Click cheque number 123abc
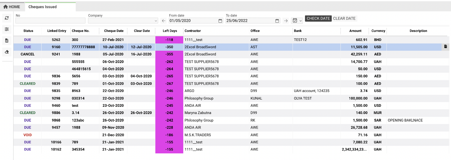451x160 pixels. (x=78, y=120)
